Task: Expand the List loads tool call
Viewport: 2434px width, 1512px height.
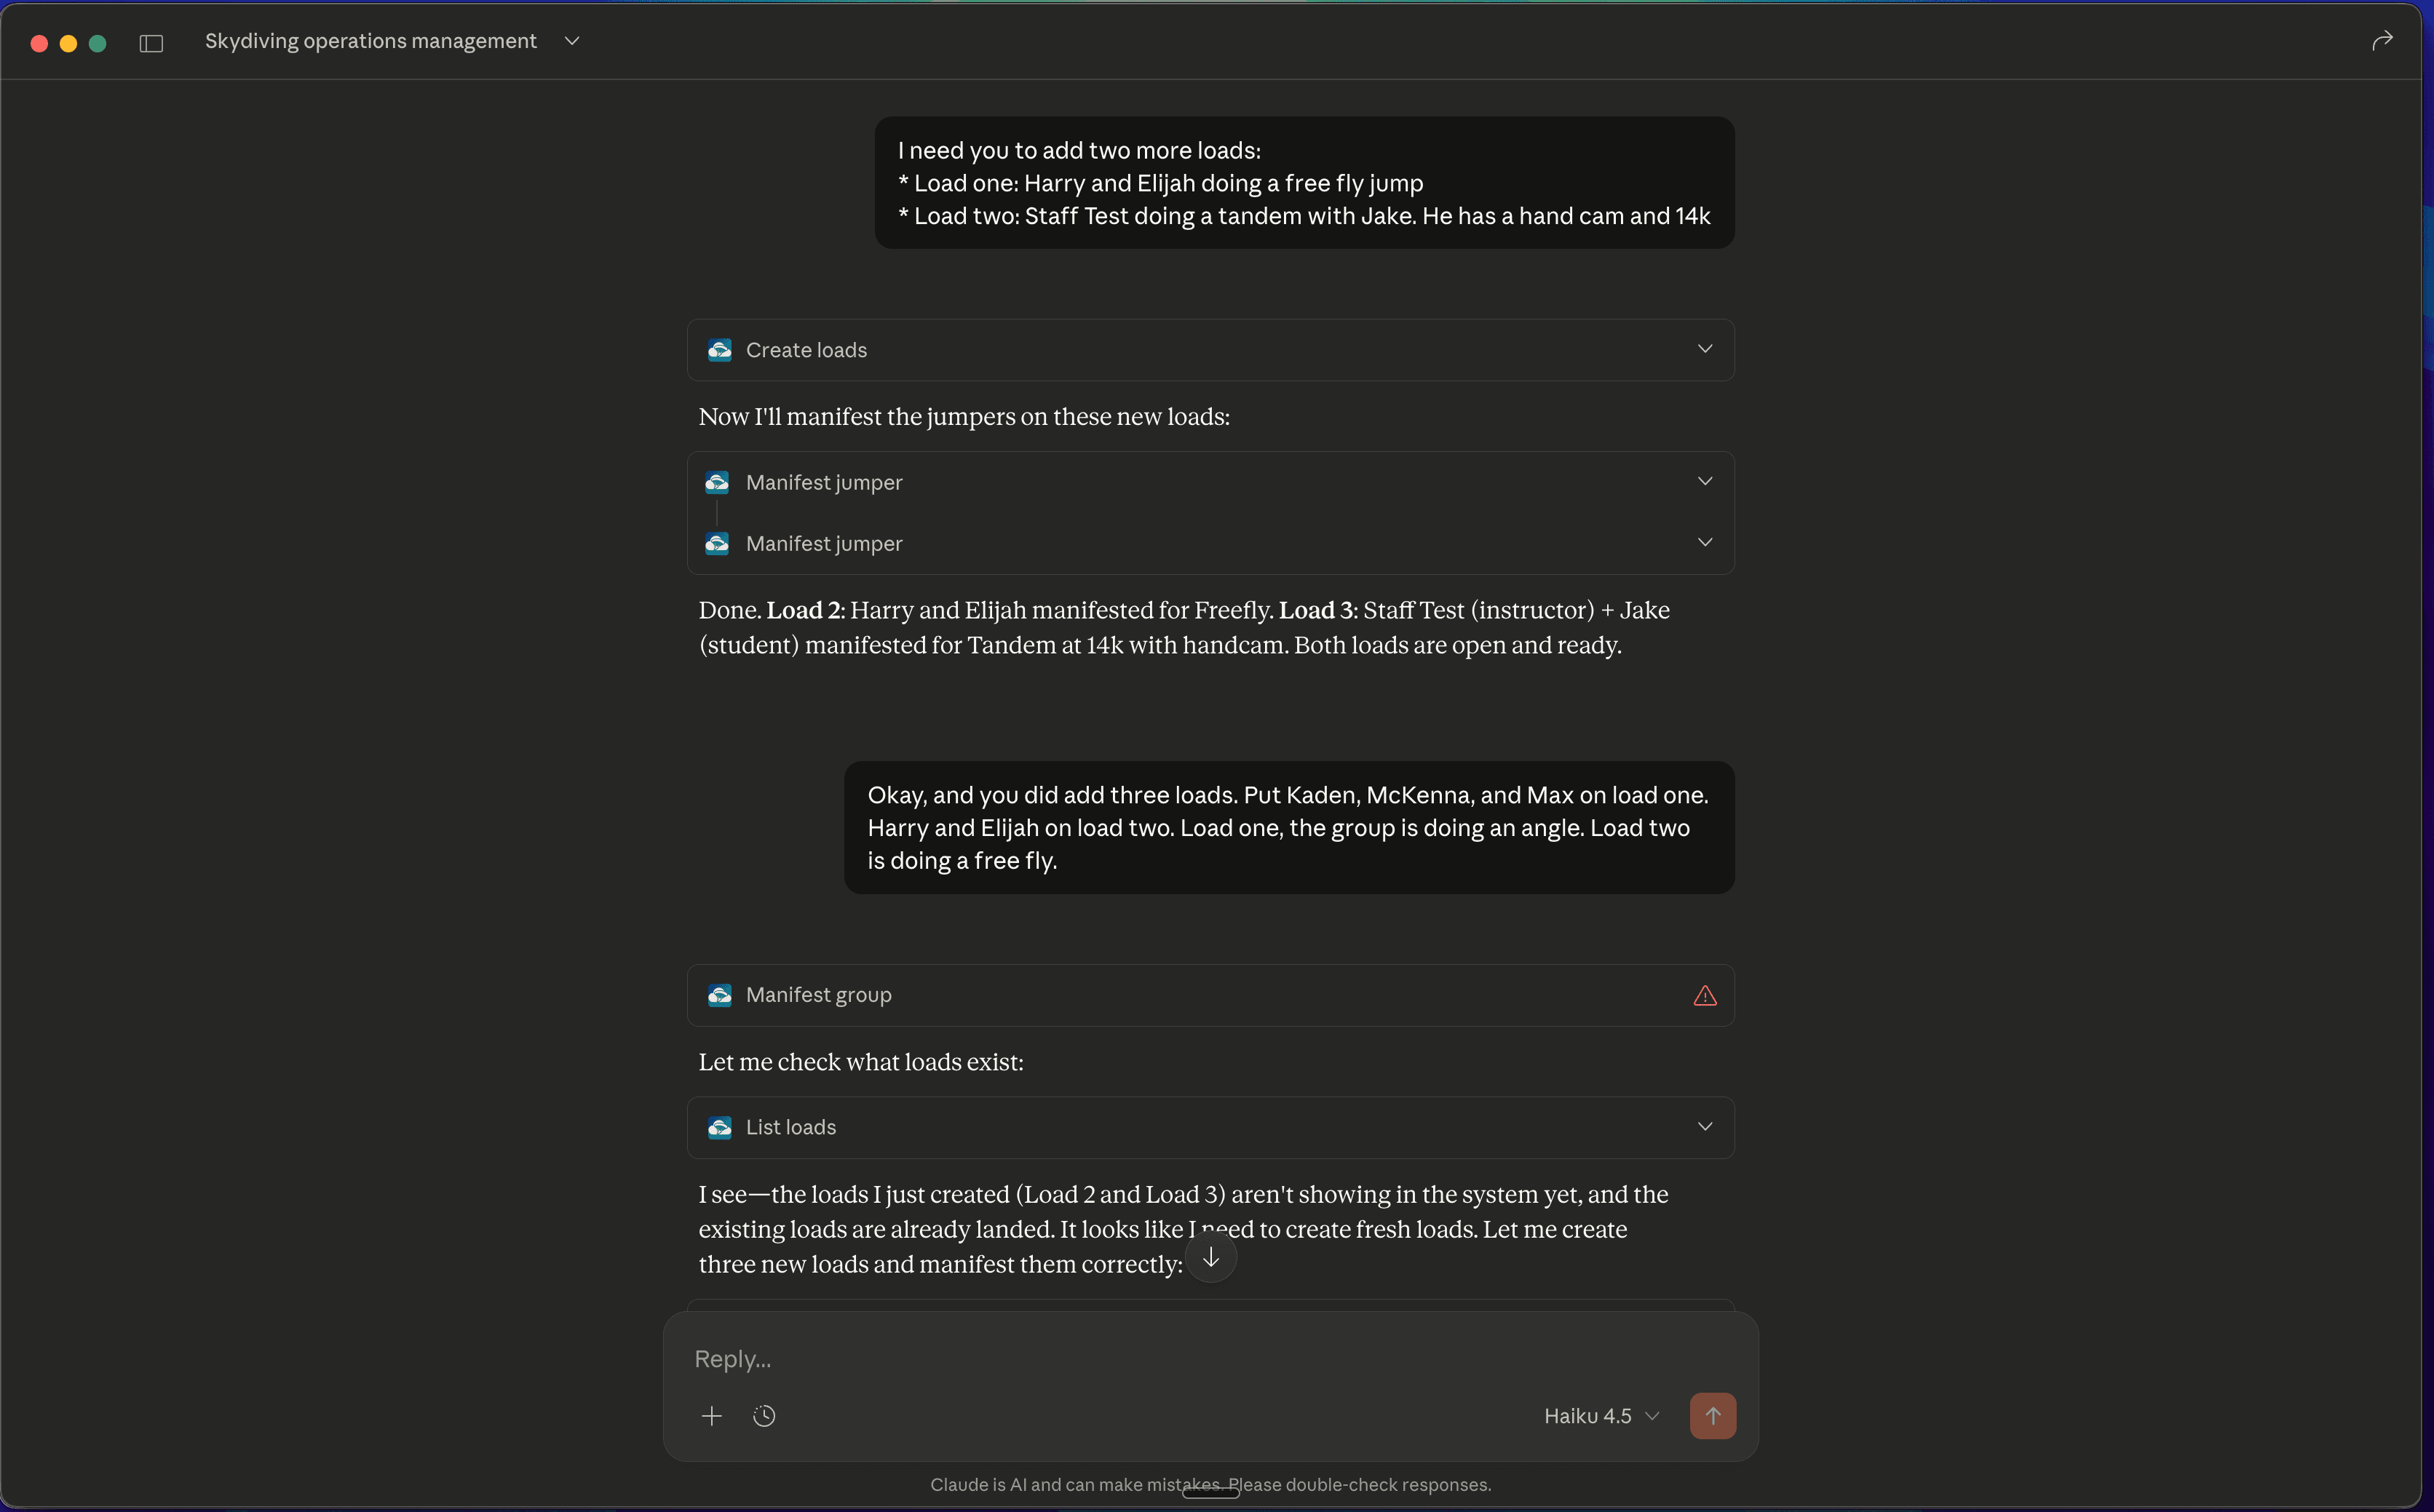Action: coord(1704,1126)
